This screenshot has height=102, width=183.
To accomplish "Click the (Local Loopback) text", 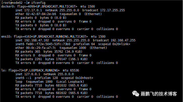I will tap(70, 82).
